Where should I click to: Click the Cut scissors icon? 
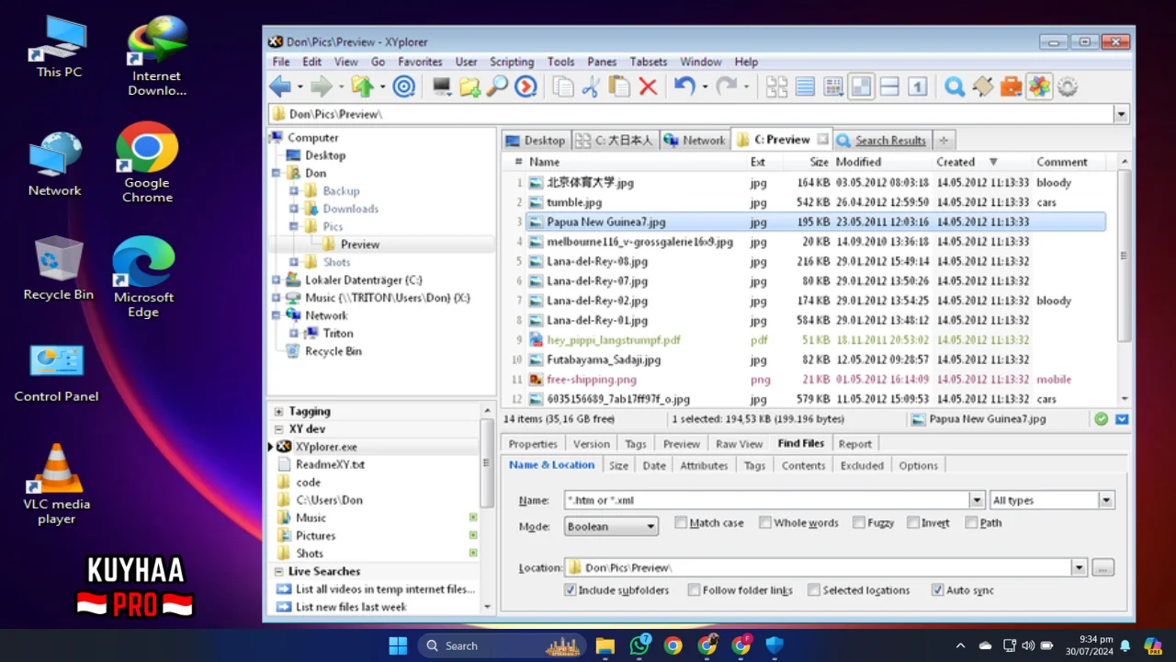pos(591,86)
